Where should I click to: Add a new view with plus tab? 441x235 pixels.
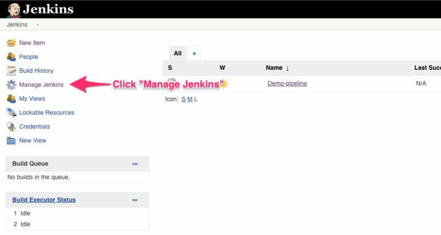click(x=194, y=53)
